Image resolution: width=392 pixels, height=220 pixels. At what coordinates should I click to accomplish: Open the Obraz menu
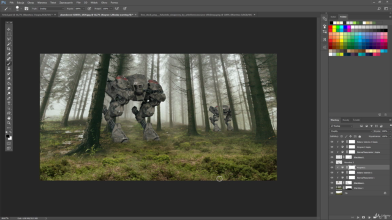pyautogui.click(x=31, y=2)
